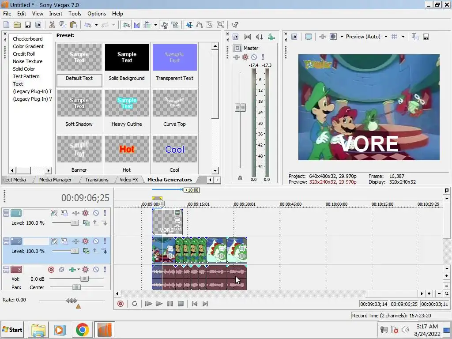This screenshot has width=452, height=339.
Task: Choose the Hot text preset thumbnail
Action: pos(127,149)
